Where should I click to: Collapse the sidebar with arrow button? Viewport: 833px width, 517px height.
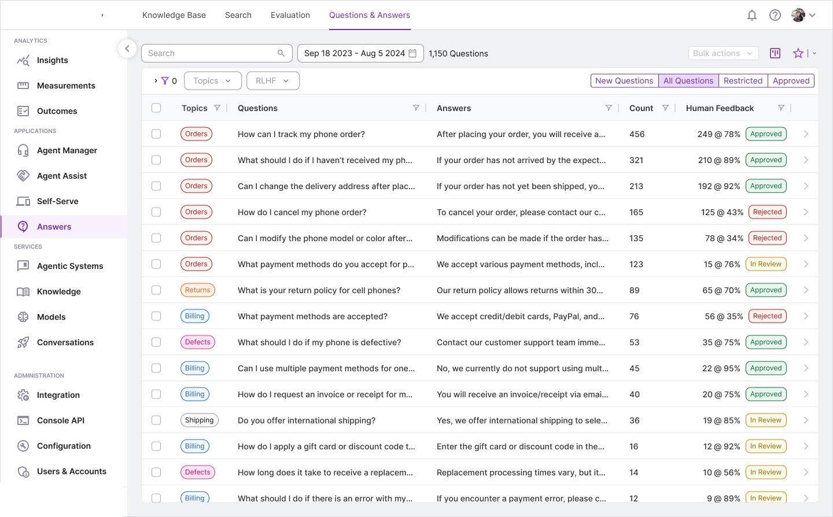[127, 49]
